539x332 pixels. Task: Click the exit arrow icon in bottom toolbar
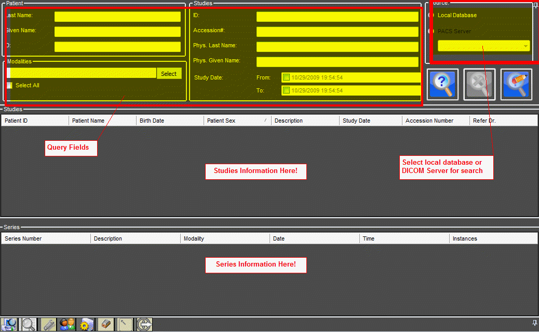[x=144, y=325]
